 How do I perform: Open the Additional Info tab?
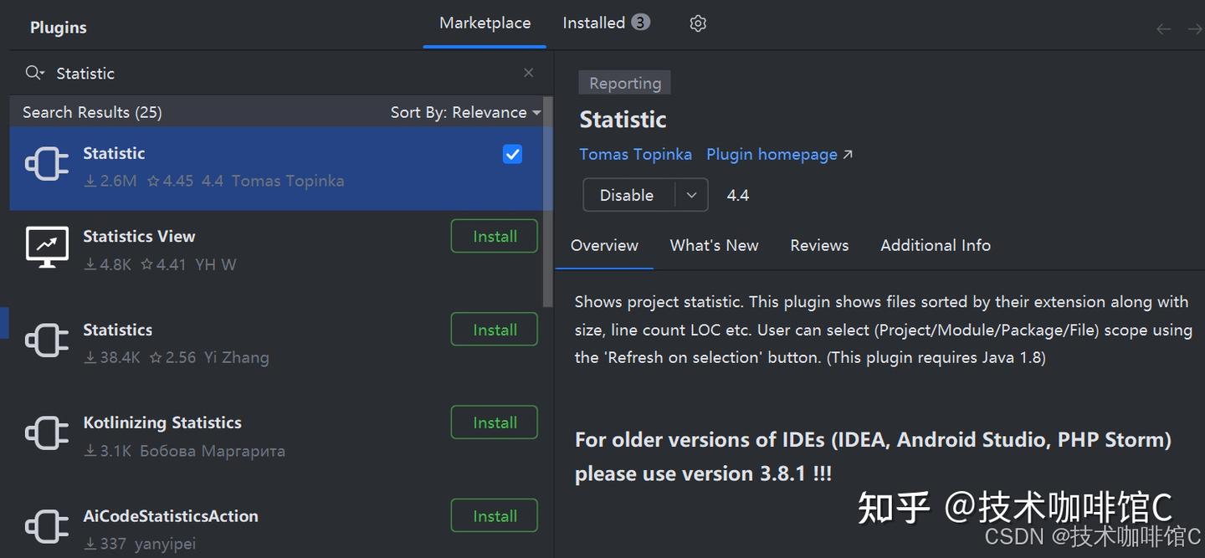pyautogui.click(x=936, y=245)
